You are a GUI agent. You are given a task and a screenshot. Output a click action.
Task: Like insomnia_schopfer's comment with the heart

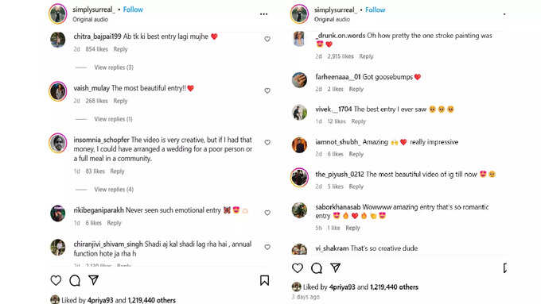pyautogui.click(x=267, y=143)
